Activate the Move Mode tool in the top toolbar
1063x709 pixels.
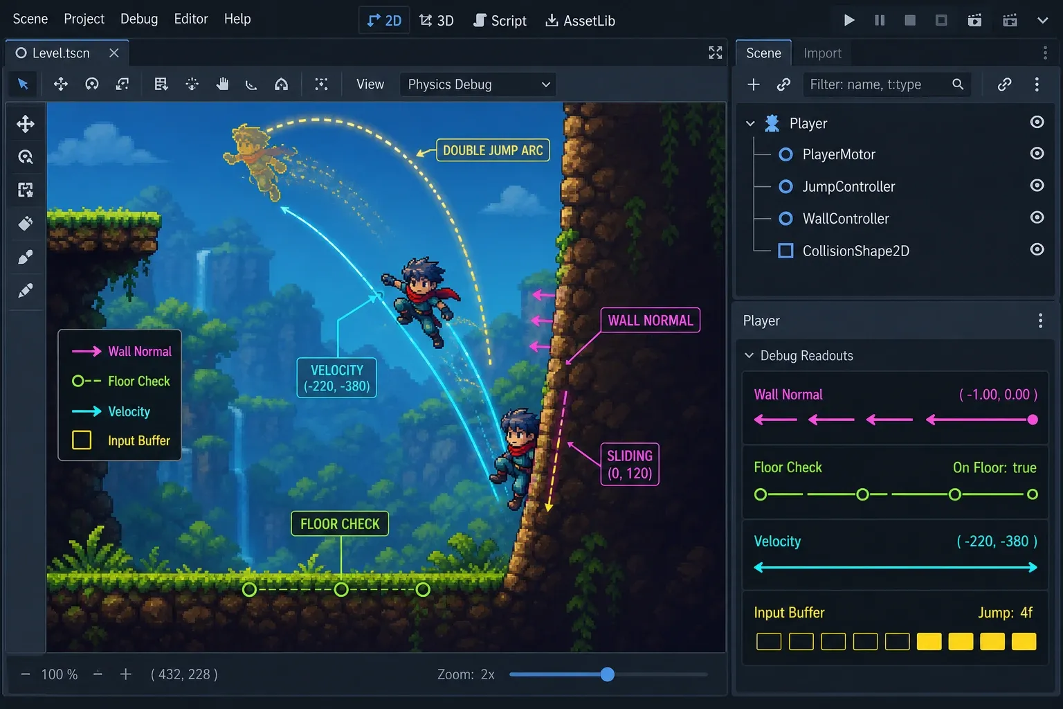[61, 84]
